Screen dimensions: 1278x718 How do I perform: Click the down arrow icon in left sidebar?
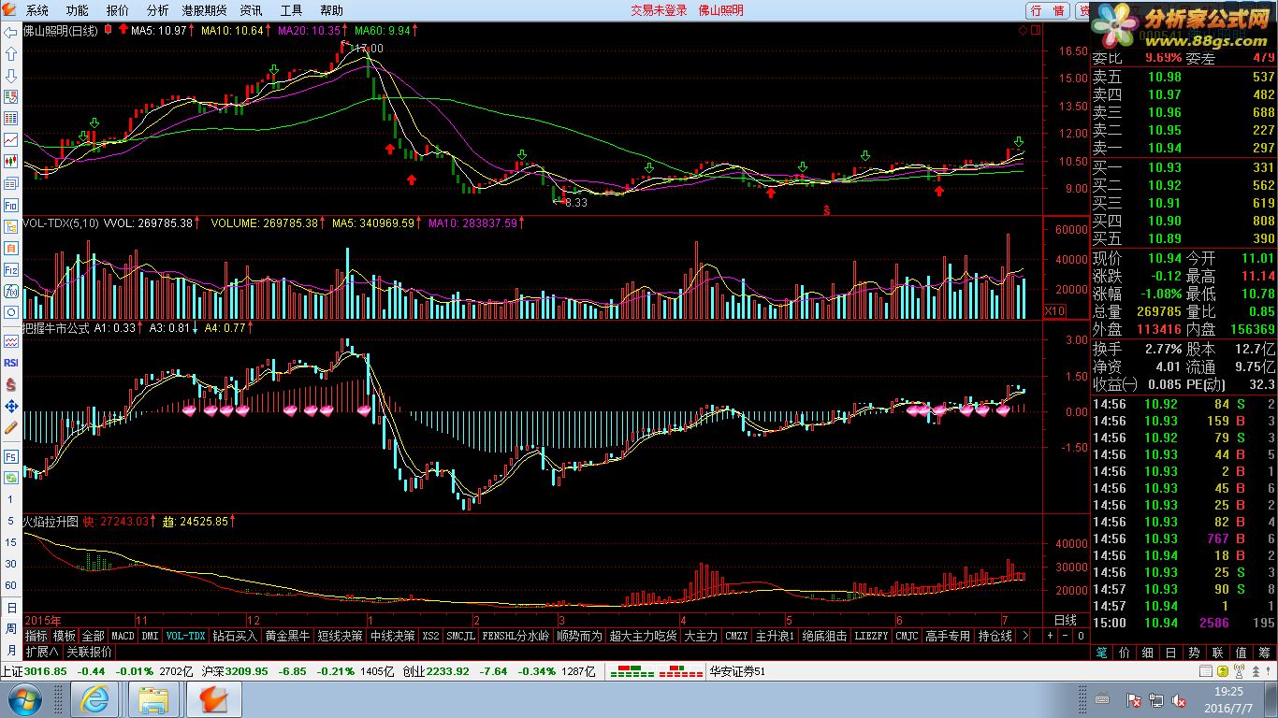11,76
